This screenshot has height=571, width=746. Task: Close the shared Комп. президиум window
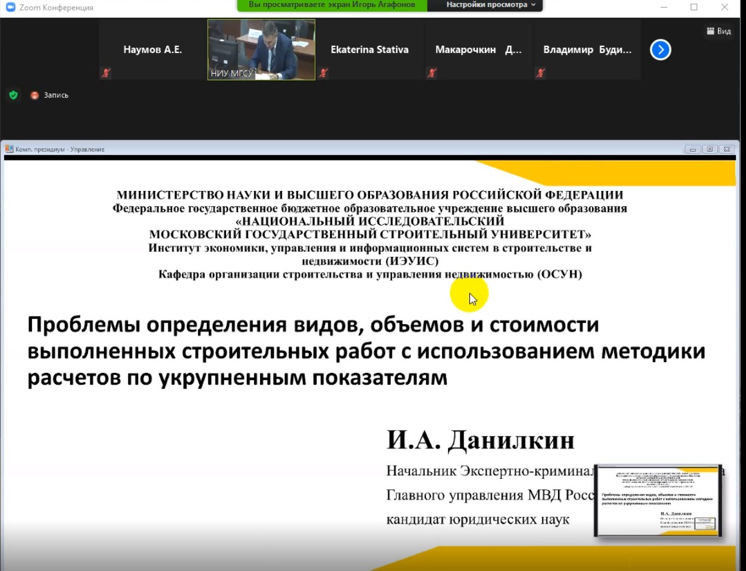coord(727,149)
